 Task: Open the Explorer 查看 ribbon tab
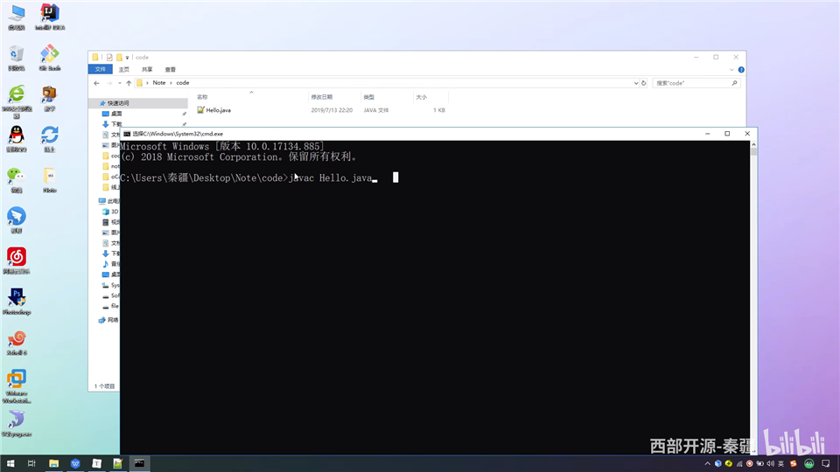[170, 70]
